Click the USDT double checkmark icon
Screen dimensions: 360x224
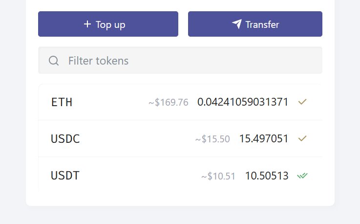click(302, 176)
